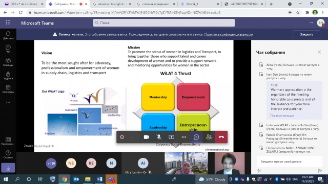Open the Activity bell in sidebar
328x184 pixels.
[8, 35]
